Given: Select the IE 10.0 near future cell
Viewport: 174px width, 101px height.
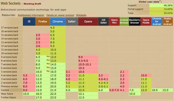Looking at the screenshot, I should (x=29, y=94).
